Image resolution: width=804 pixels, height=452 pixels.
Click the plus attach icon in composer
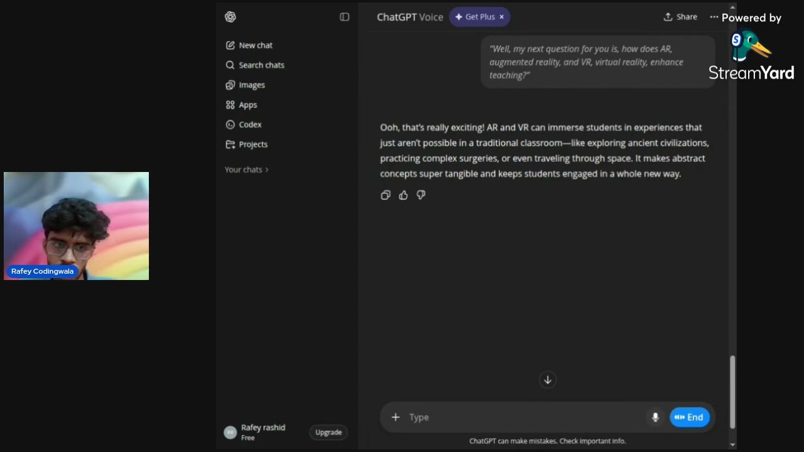pos(396,417)
